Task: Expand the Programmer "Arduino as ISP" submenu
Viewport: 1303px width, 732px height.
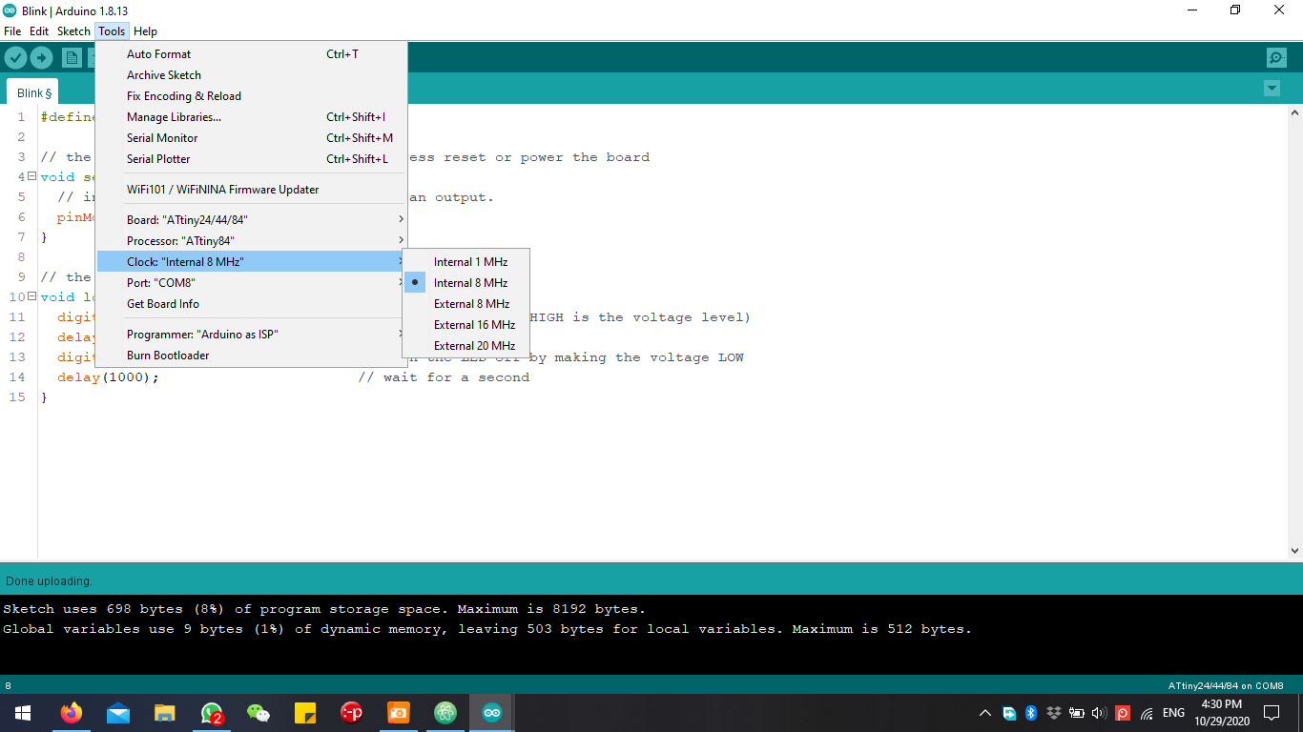Action: [x=252, y=335]
